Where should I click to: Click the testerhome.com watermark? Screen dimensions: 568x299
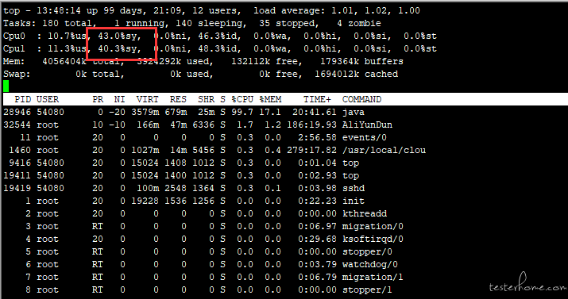pyautogui.click(x=527, y=285)
